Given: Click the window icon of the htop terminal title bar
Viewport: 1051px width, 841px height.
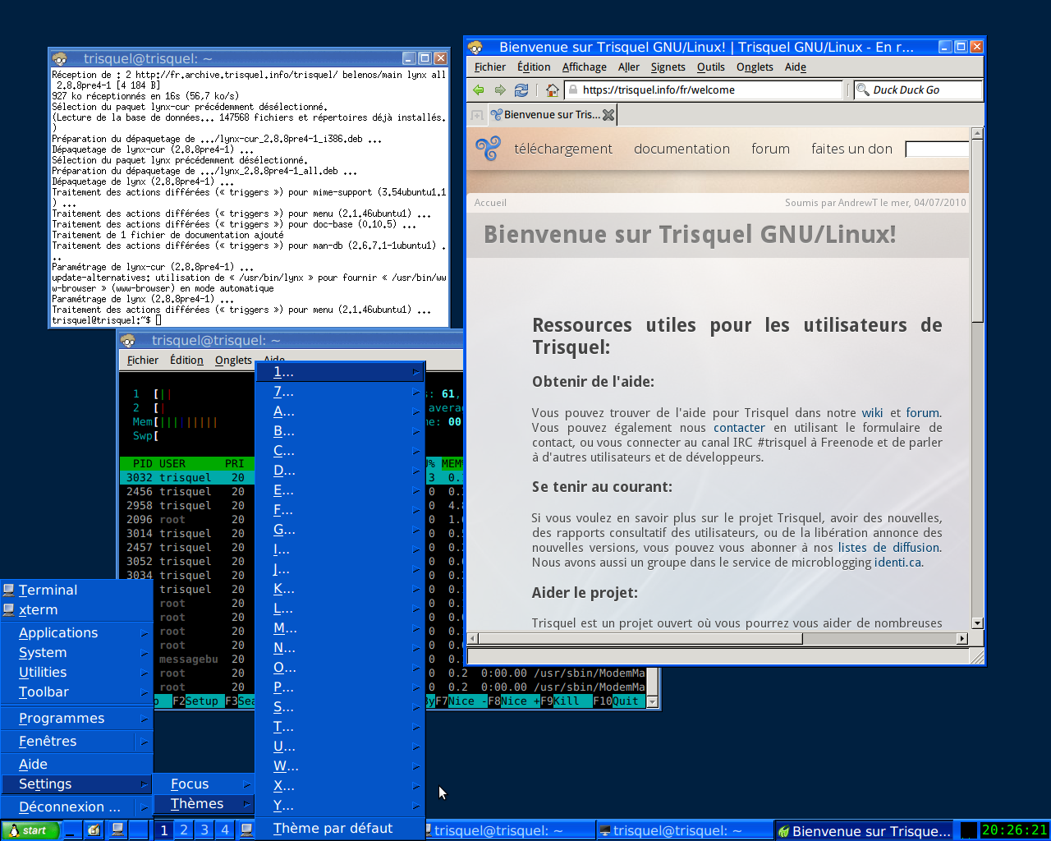Looking at the screenshot, I should (128, 340).
